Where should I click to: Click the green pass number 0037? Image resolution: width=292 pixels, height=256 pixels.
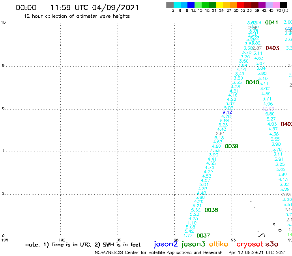pos(203,236)
